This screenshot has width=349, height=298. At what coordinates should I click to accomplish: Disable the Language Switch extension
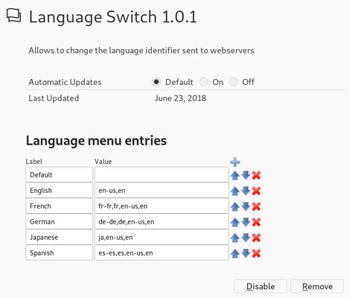tap(260, 286)
